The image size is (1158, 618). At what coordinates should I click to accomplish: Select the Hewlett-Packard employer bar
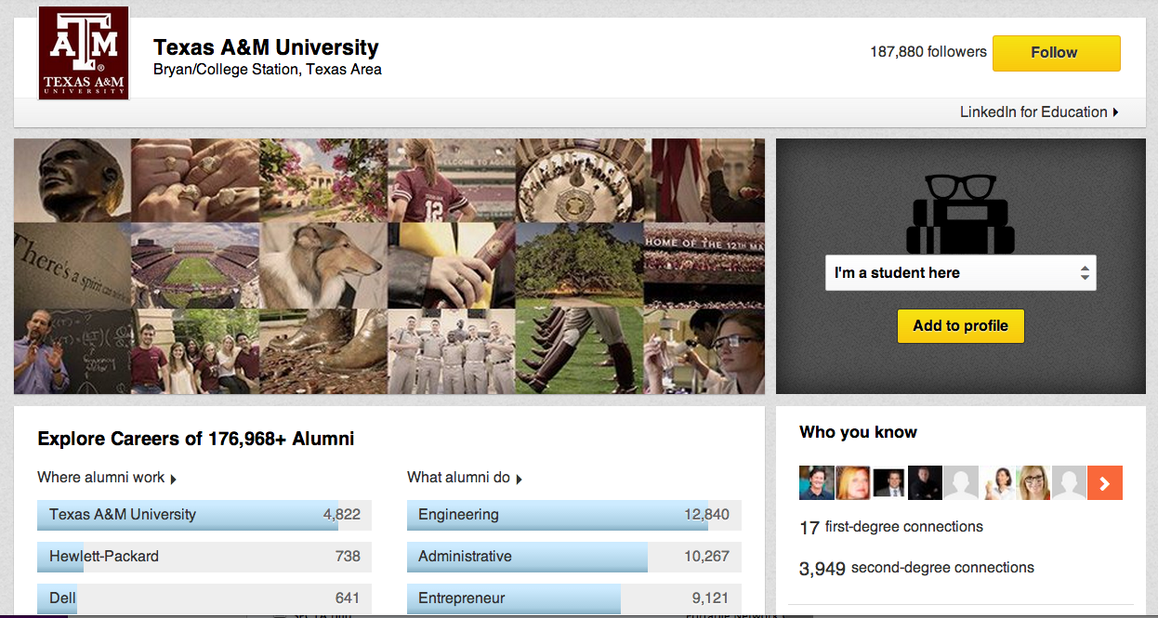204,557
